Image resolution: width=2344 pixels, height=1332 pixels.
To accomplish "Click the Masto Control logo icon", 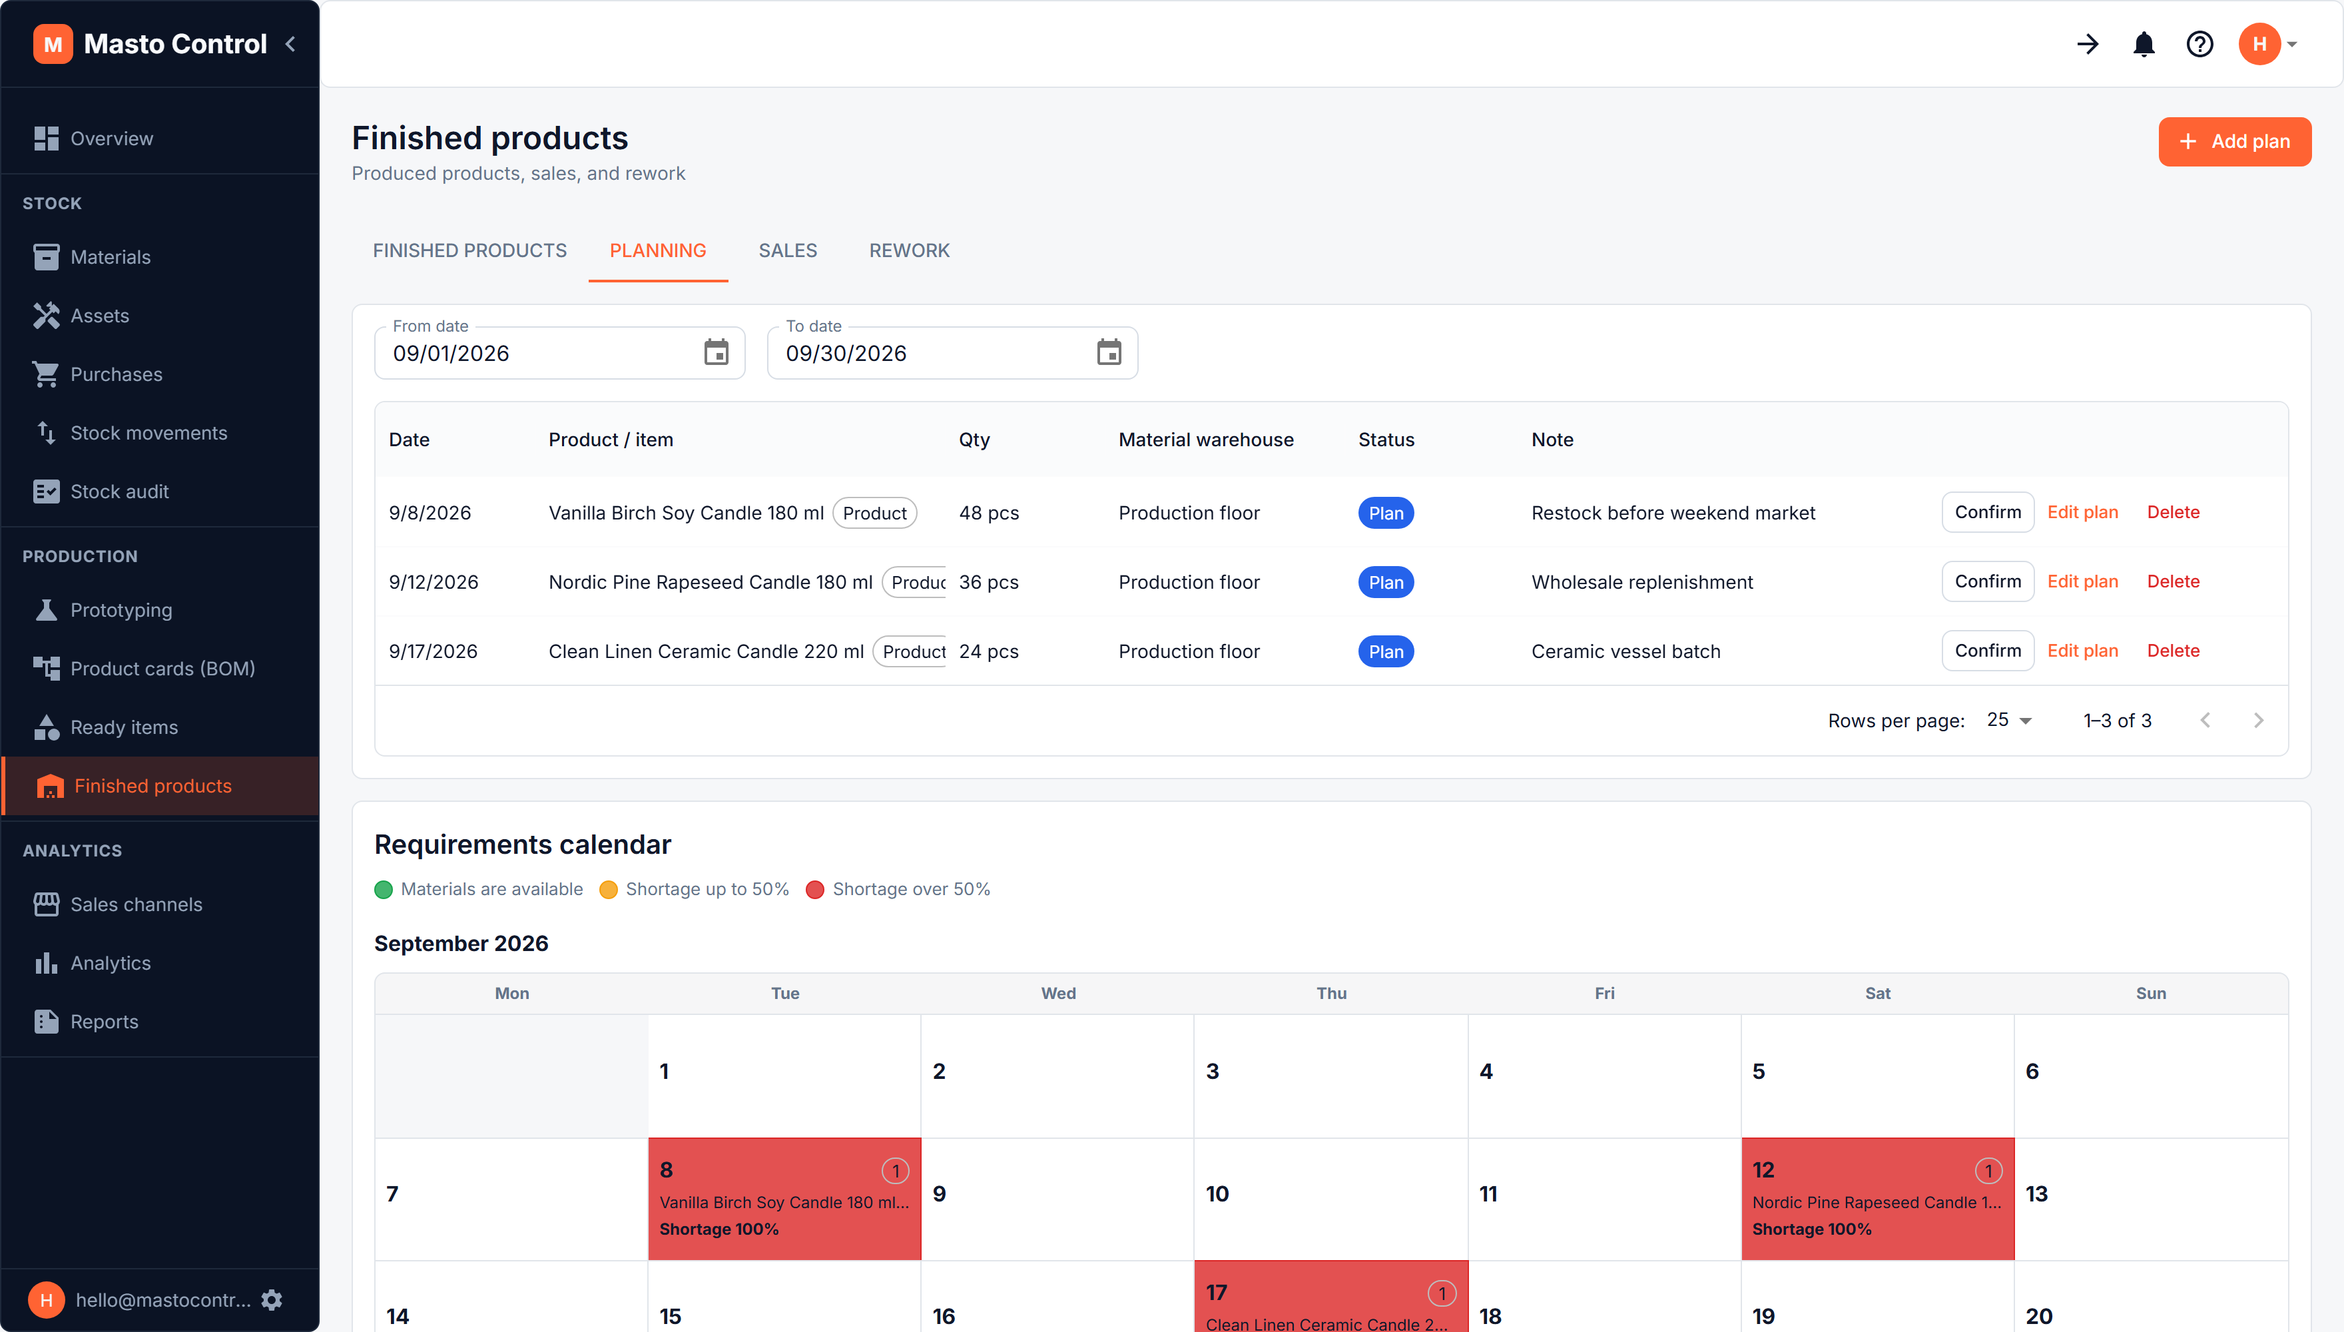I will tap(53, 44).
